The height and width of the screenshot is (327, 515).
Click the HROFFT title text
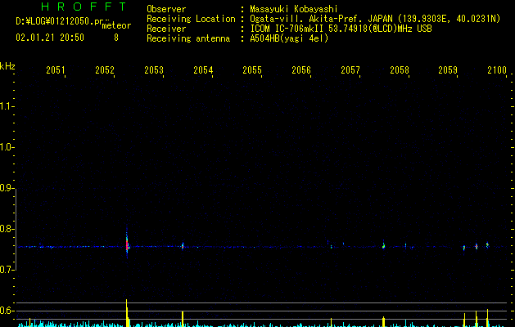point(84,7)
